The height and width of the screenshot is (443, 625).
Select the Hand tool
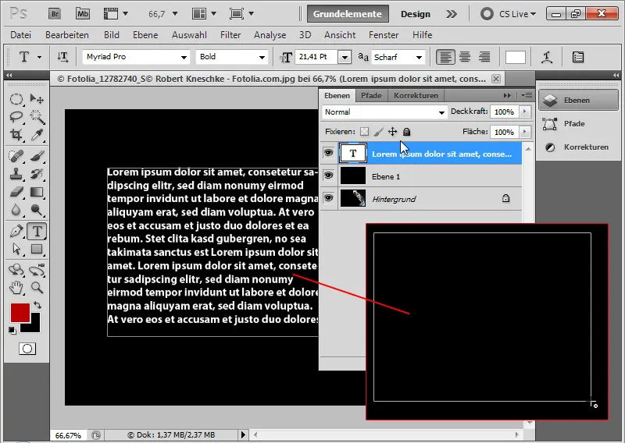point(16,287)
